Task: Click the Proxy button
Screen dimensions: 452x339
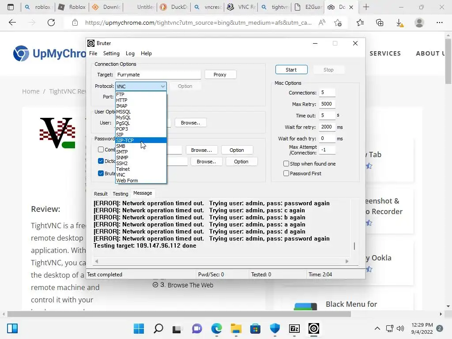Action: click(220, 75)
